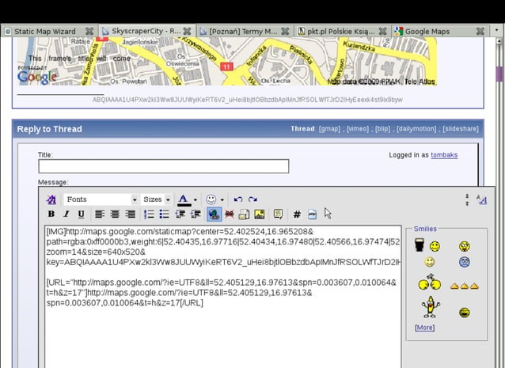Toggle italic formatting in the editor toolbar
Viewport: 505px width, 368px height.
pyautogui.click(x=66, y=214)
